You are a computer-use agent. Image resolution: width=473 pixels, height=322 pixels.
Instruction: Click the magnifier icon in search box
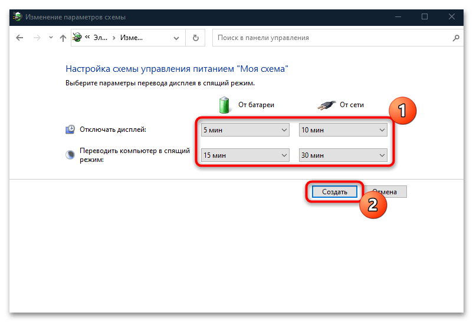click(x=455, y=38)
